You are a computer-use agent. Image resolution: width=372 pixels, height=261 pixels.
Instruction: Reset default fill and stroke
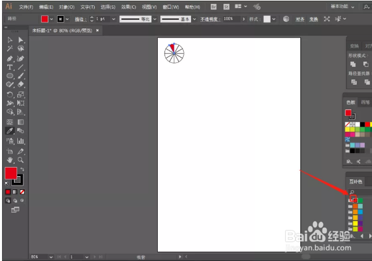(x=7, y=183)
